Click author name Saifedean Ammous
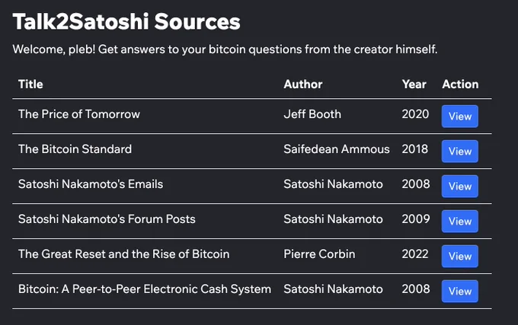The image size is (518, 325). 337,149
